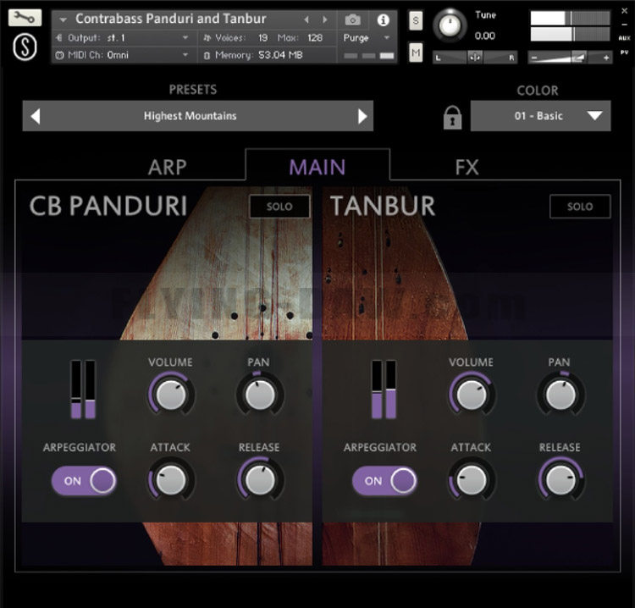The width and height of the screenshot is (635, 608).
Task: Click the pan center icon on L-R slider
Action: click(475, 58)
